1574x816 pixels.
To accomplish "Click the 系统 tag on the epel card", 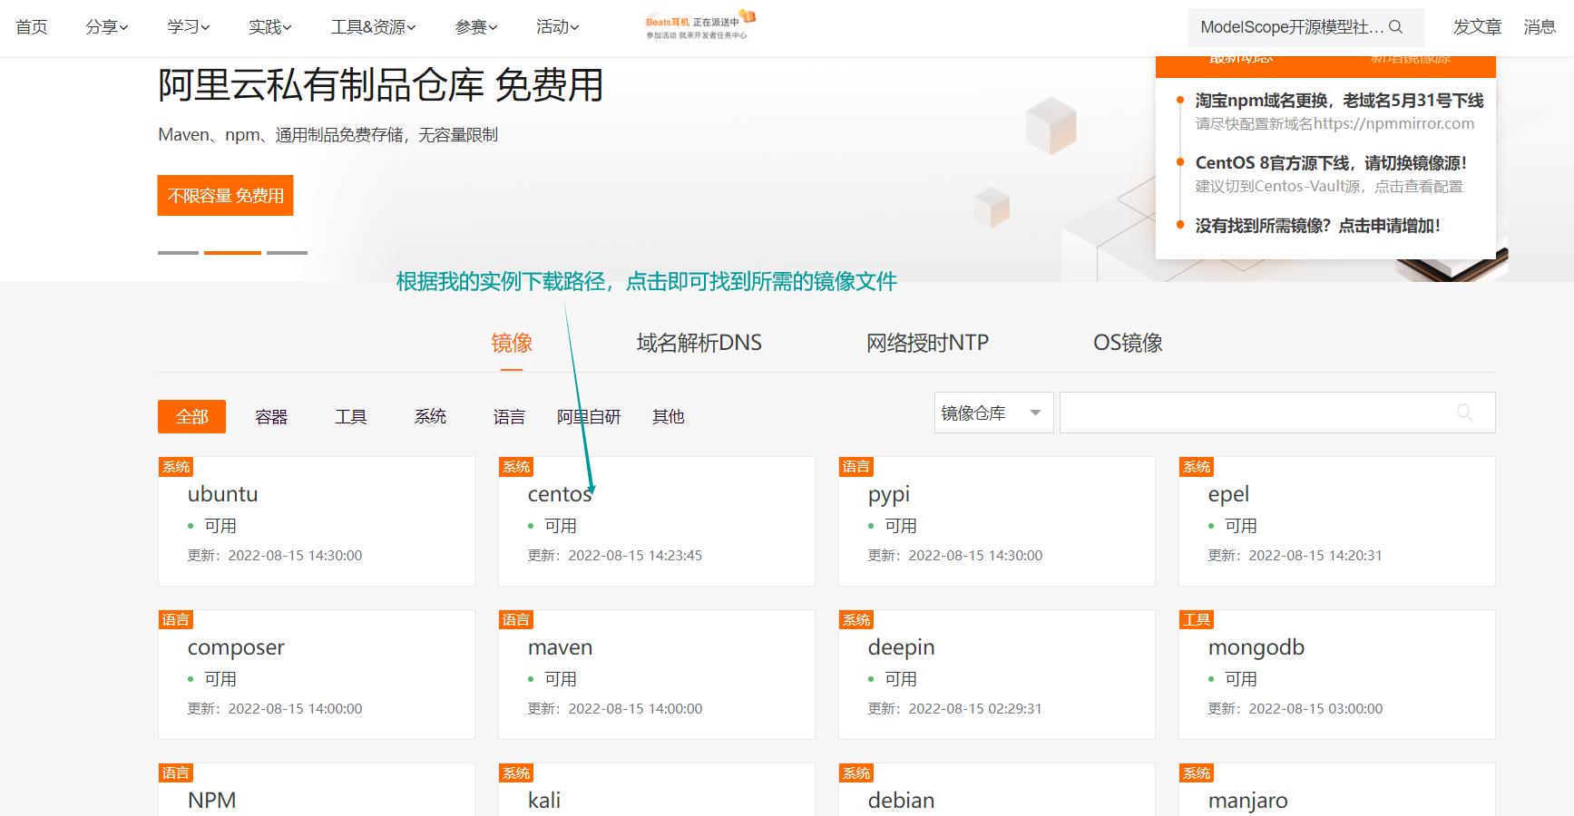I will click(1197, 467).
